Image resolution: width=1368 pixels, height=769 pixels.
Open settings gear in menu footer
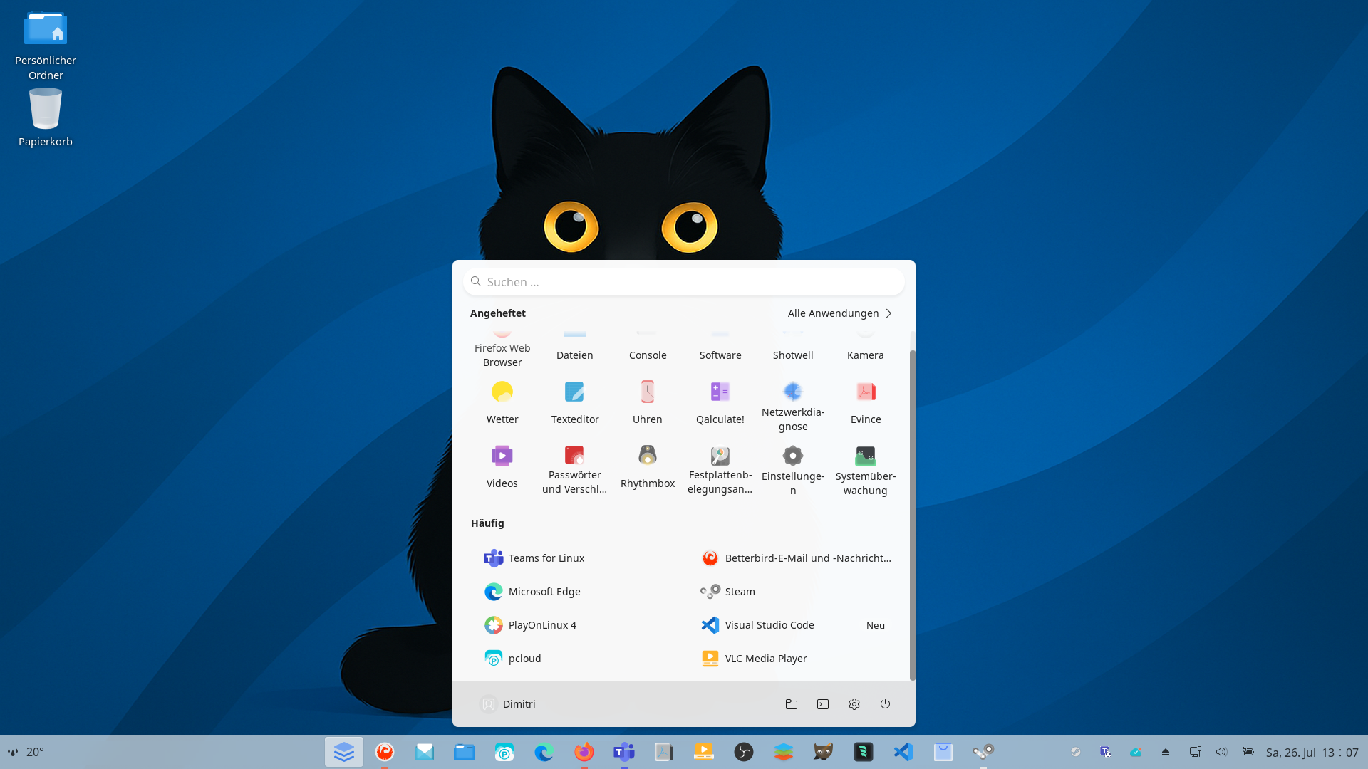click(854, 704)
